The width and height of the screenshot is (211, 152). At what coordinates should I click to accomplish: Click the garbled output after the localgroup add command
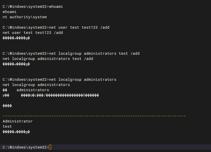[x=16, y=64]
